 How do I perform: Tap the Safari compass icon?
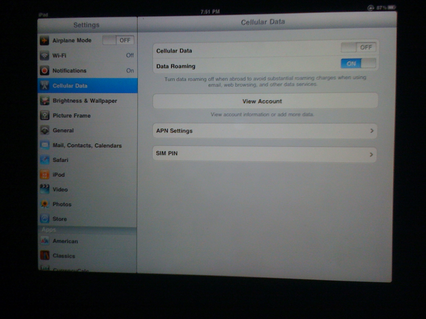coord(45,160)
